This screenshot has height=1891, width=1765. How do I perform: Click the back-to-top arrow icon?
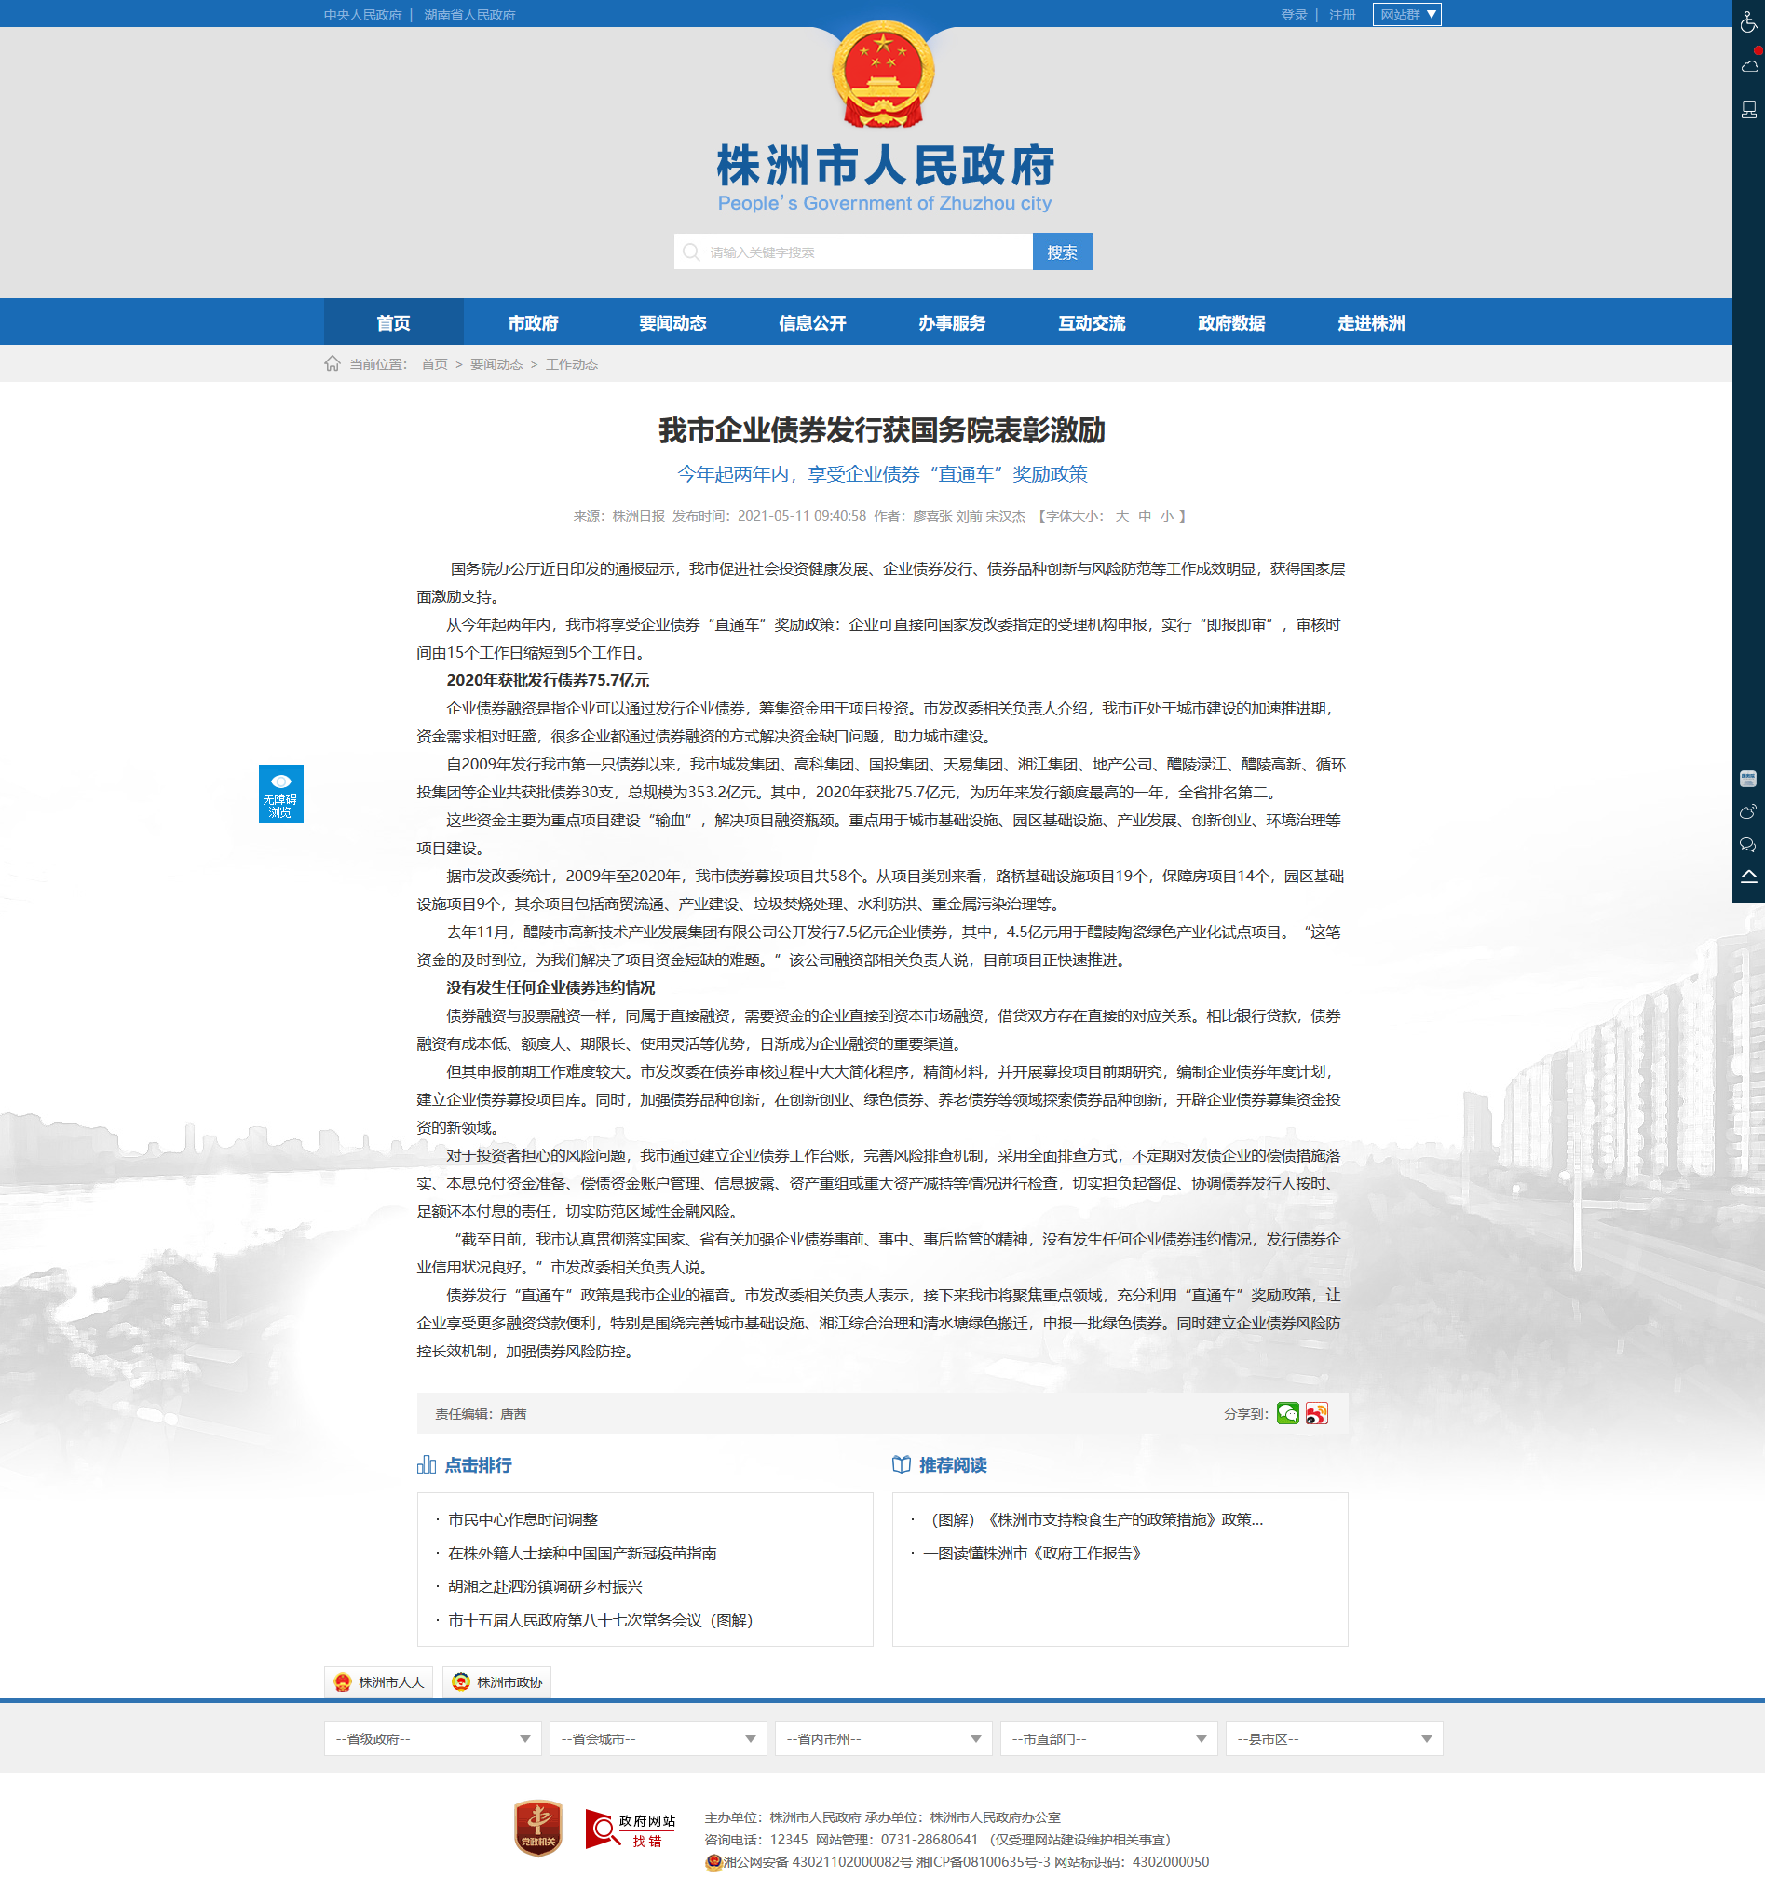coord(1748,877)
